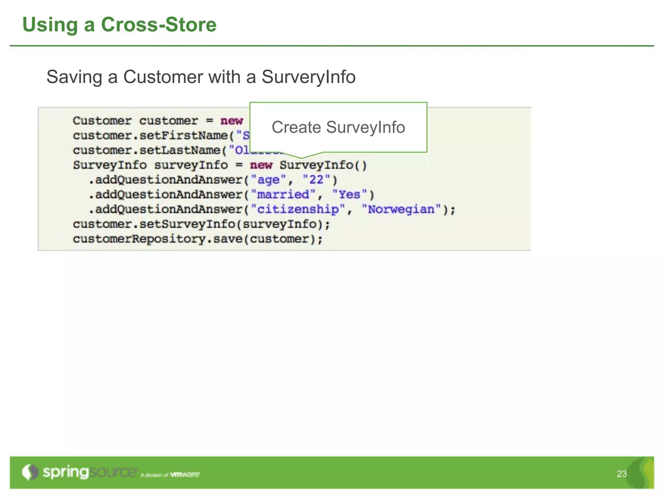Image resolution: width=664 pixels, height=498 pixels.
Task: Click the addQuestionAndAnswer line with "married", "Yes"
Action: coord(231,195)
